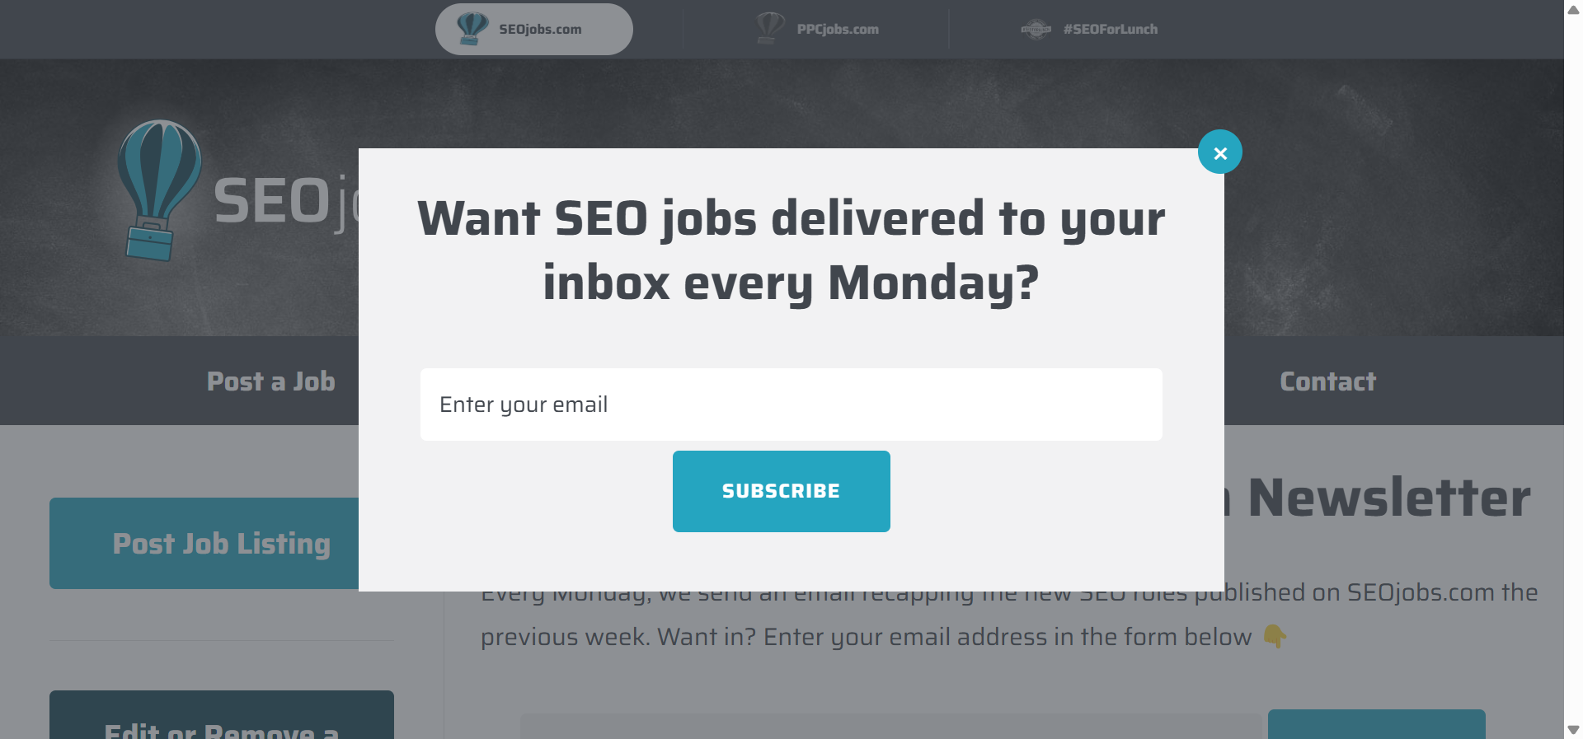Select the highlighted SEOjobs.com tab
1583x739 pixels.
pos(533,28)
